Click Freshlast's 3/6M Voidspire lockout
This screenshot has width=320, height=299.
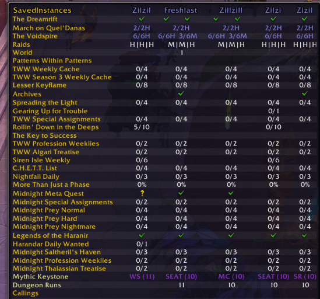tap(188, 36)
